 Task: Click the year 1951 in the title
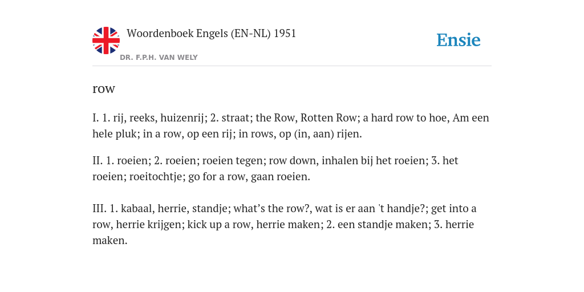pyautogui.click(x=285, y=34)
